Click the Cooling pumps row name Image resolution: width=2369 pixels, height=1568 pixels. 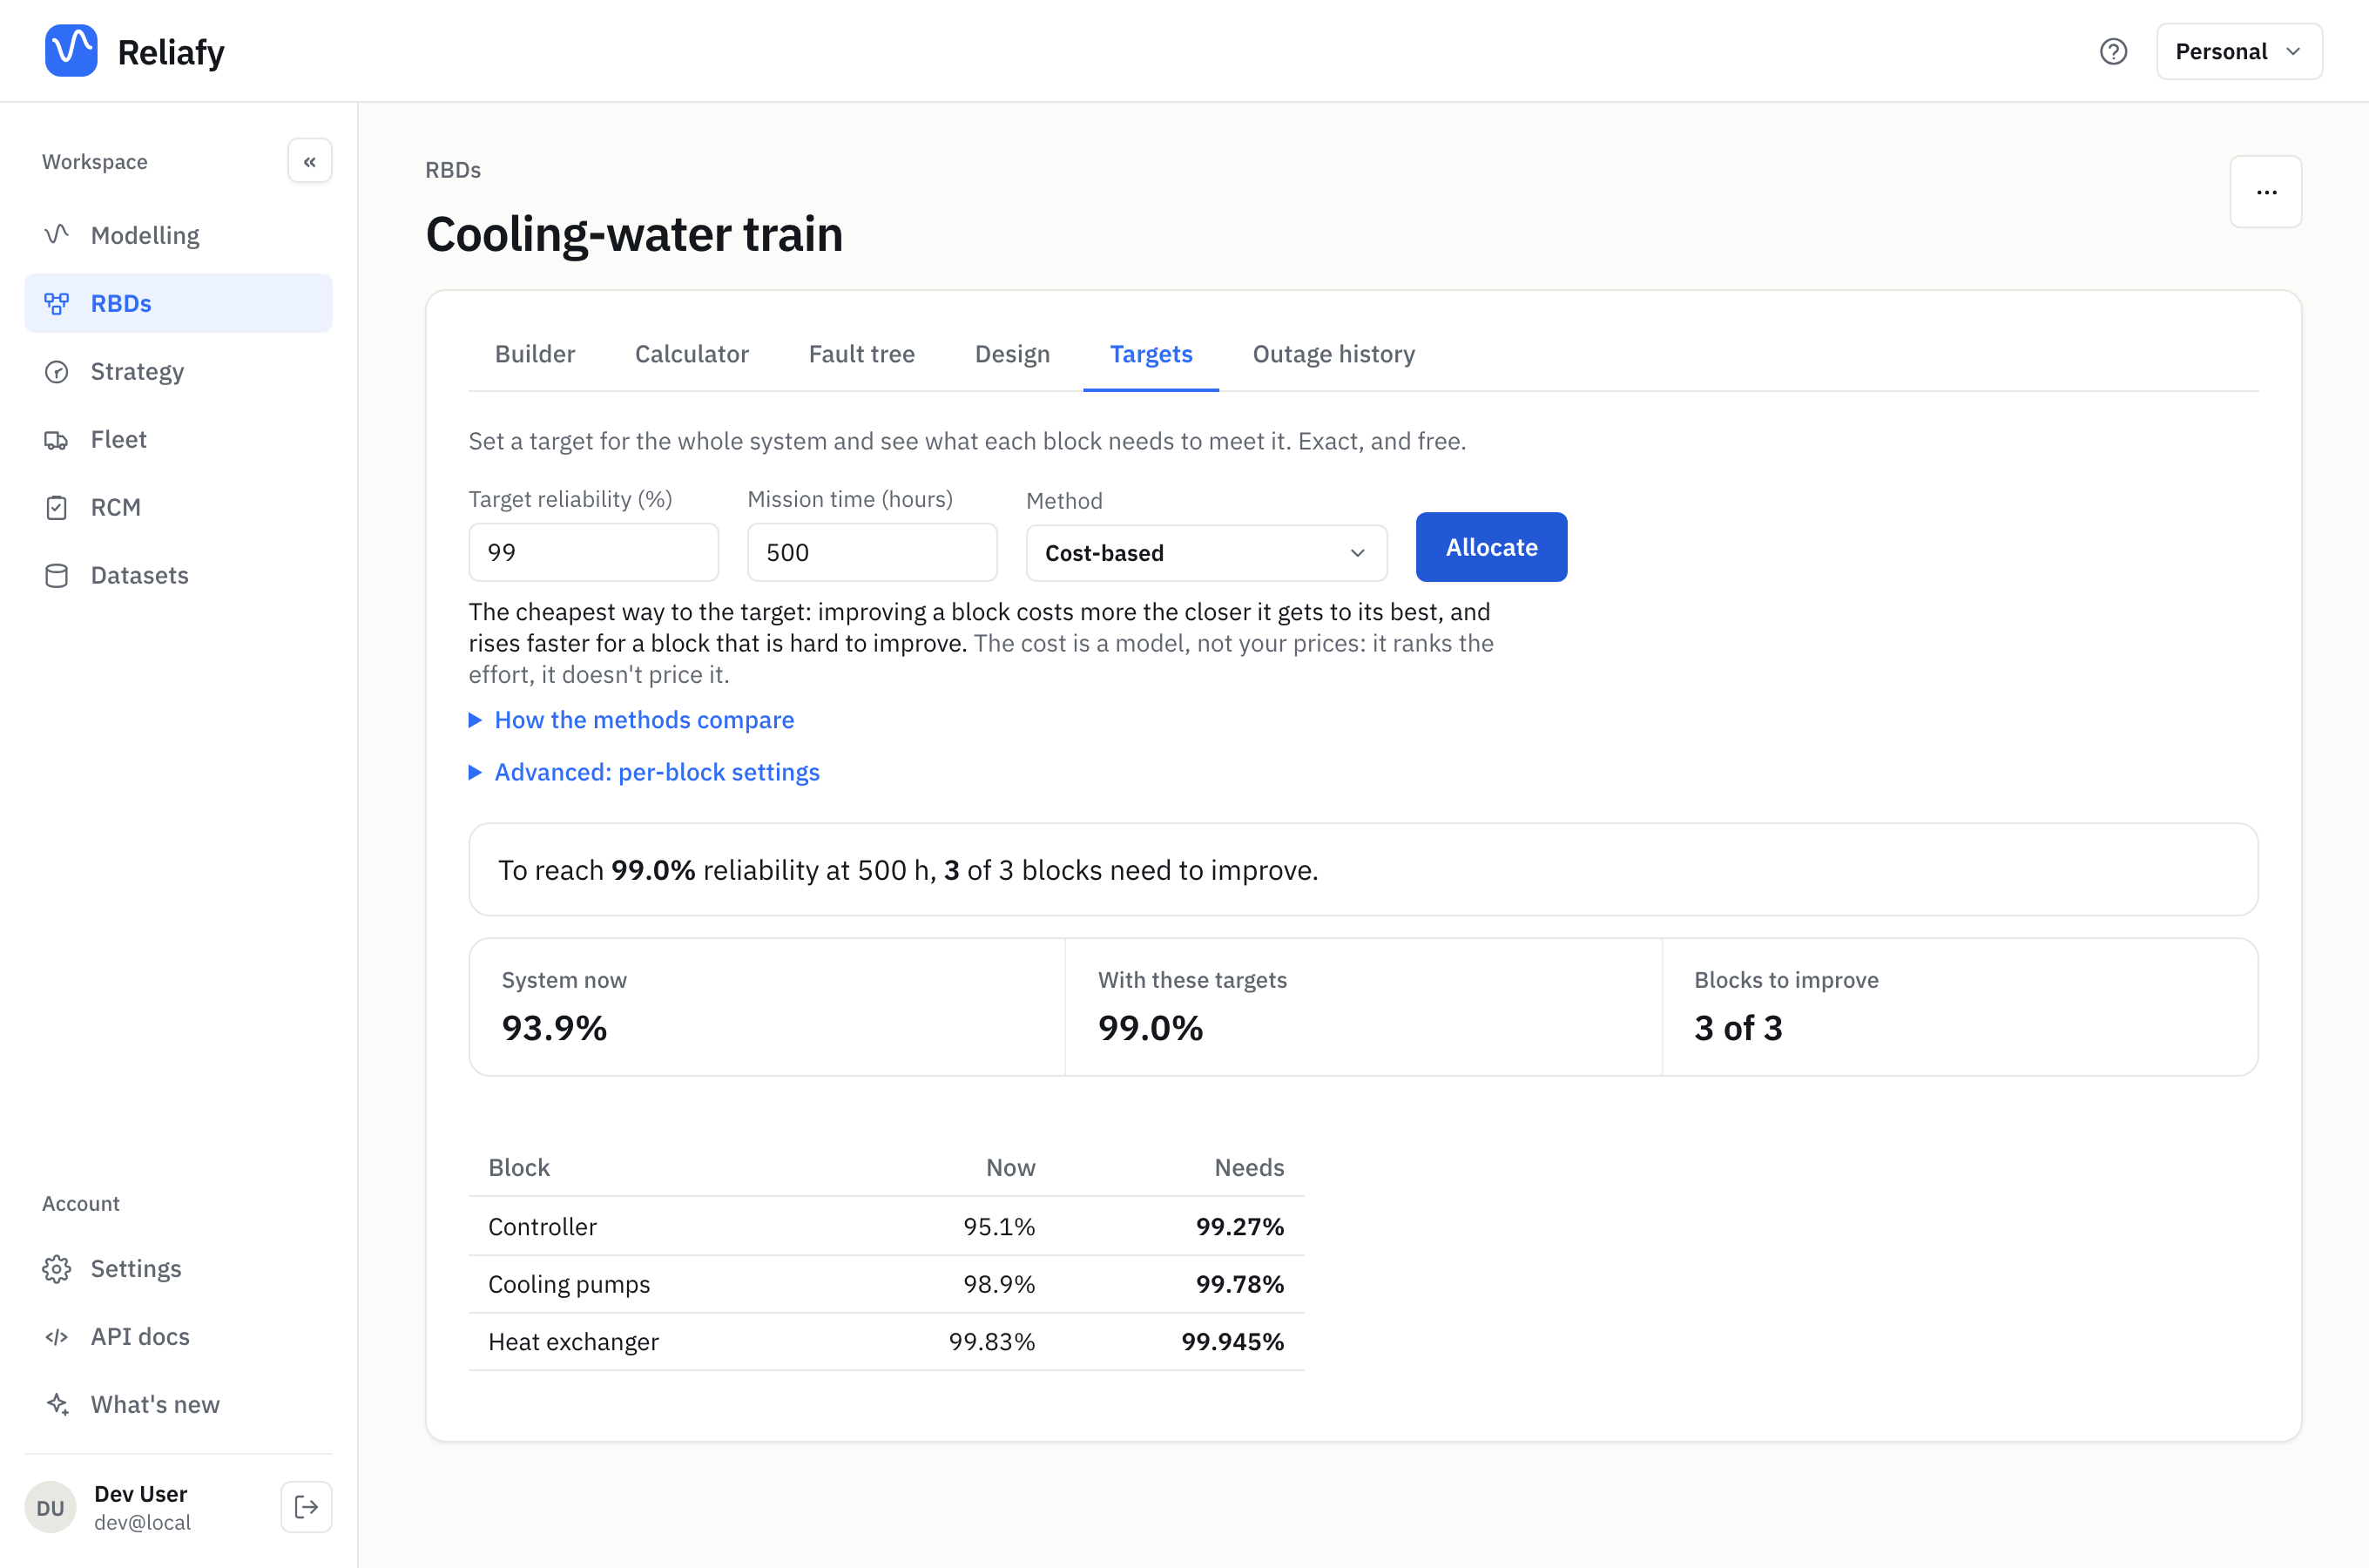569,1284
